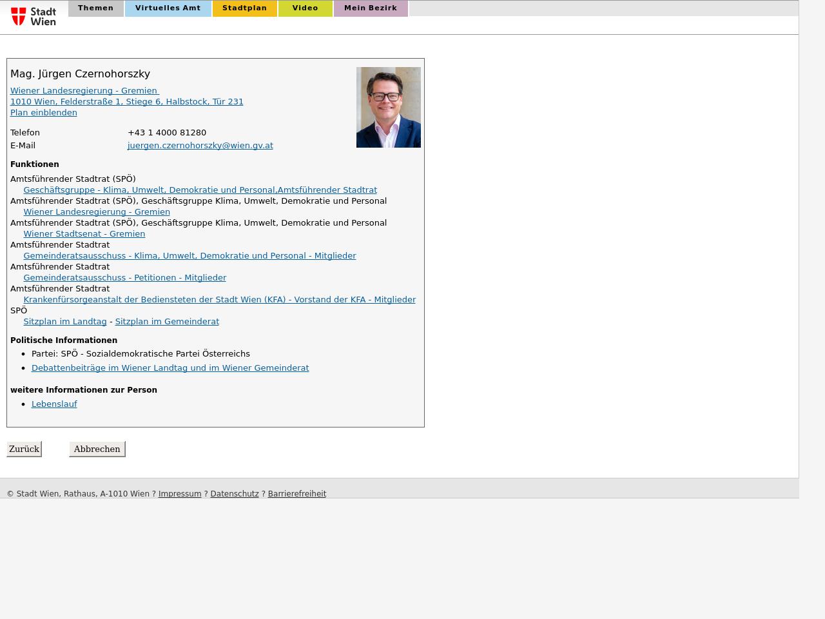The height and width of the screenshot is (619, 825).
Task: Open the Themen tab
Action: point(95,8)
